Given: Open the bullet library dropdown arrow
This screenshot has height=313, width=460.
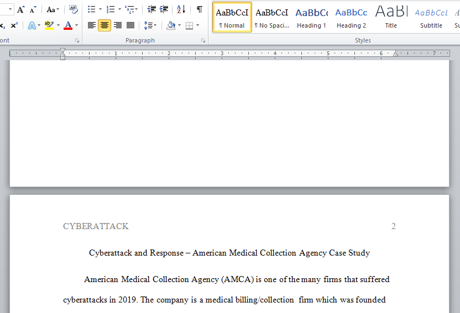Looking at the screenshot, I should 100,10.
